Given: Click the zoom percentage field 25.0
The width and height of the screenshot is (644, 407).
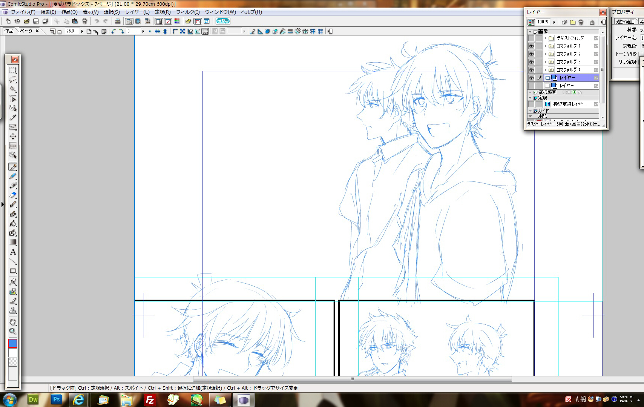Looking at the screenshot, I should (72, 31).
